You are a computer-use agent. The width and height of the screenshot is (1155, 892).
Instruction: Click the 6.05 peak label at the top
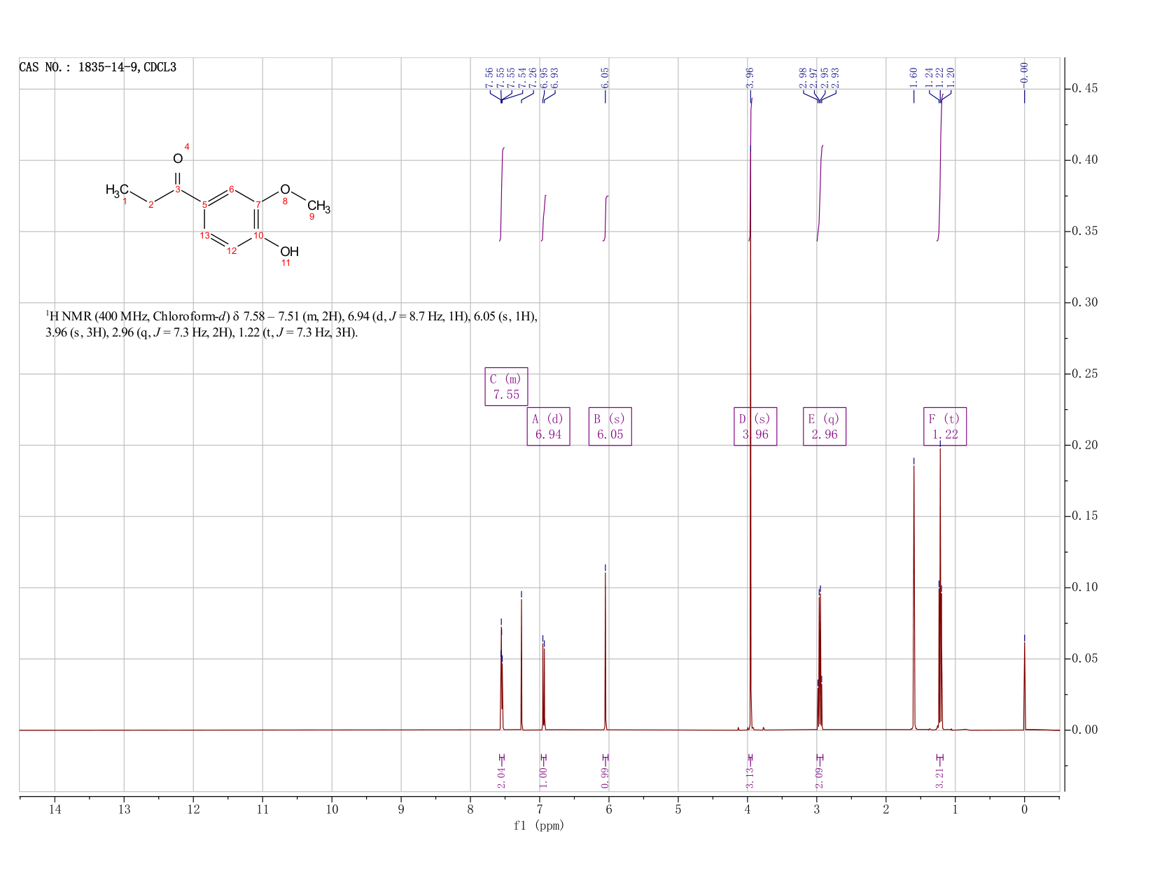point(605,78)
